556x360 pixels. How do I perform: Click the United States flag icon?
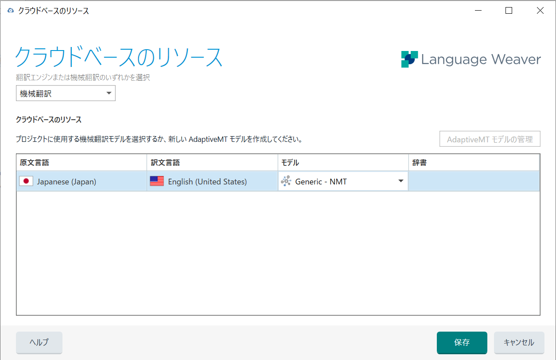pyautogui.click(x=157, y=181)
